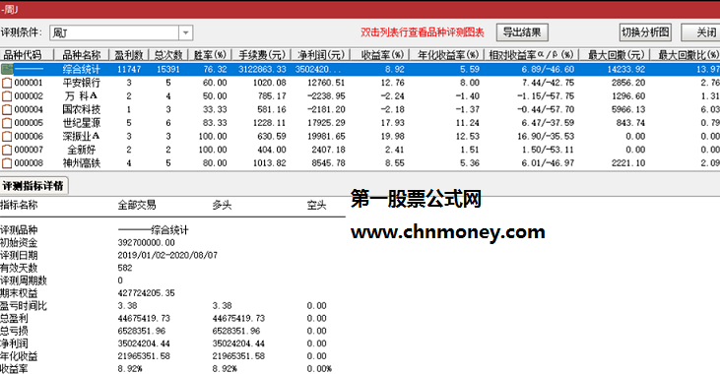Click the 有效天数 value 582
720x374 pixels.
tap(125, 268)
